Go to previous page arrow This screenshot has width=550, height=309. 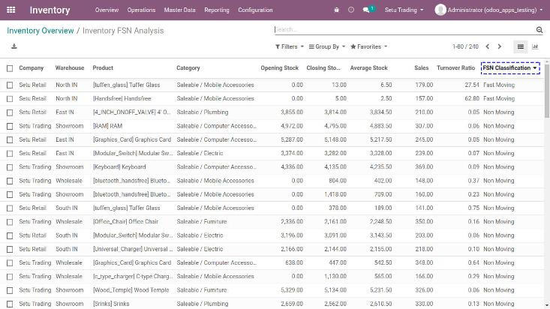click(x=488, y=46)
